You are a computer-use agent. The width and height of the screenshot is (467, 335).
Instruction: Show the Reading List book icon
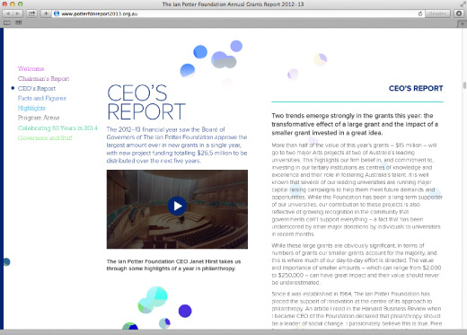(x=7, y=22)
